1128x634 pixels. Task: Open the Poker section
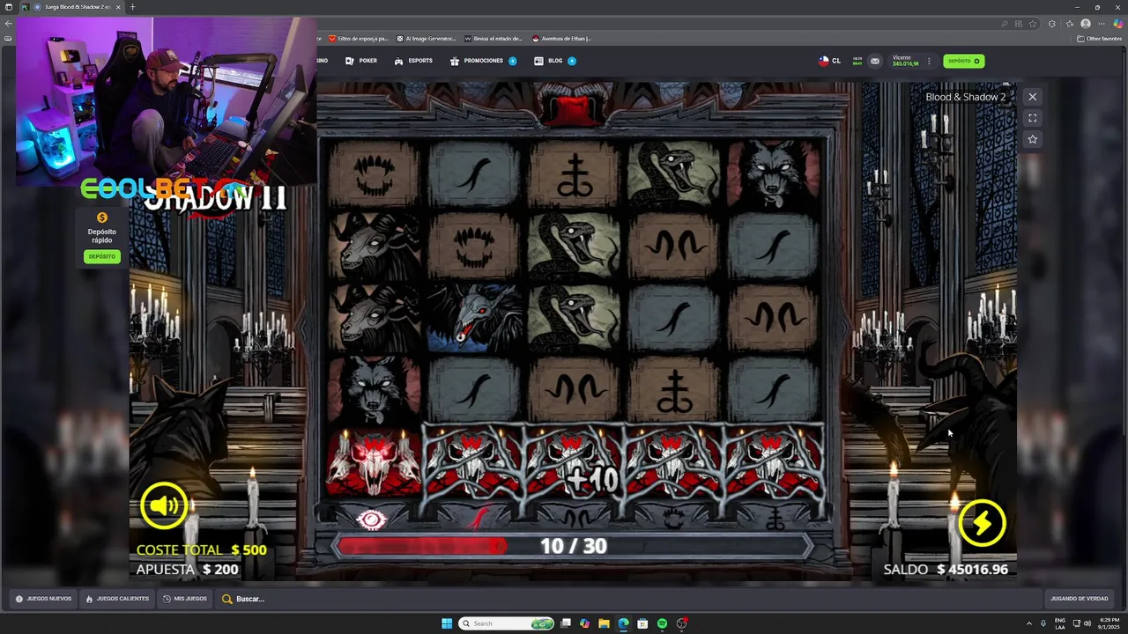(x=361, y=61)
